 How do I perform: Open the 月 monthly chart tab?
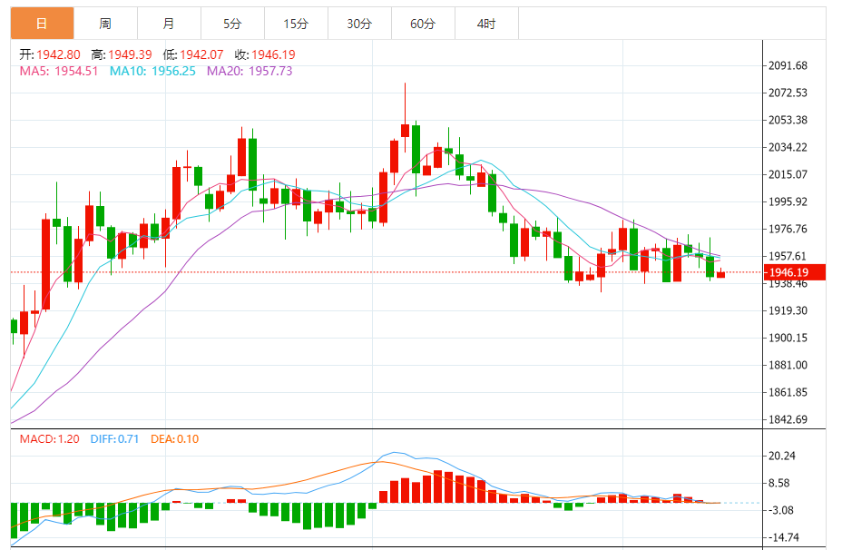pyautogui.click(x=169, y=24)
